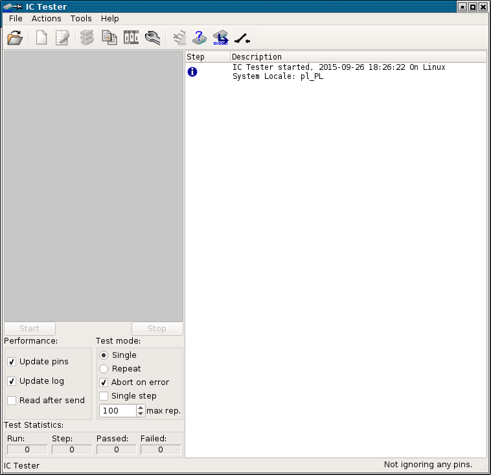
Task: Decrease max repetitions with the down arrow
Action: click(x=141, y=414)
